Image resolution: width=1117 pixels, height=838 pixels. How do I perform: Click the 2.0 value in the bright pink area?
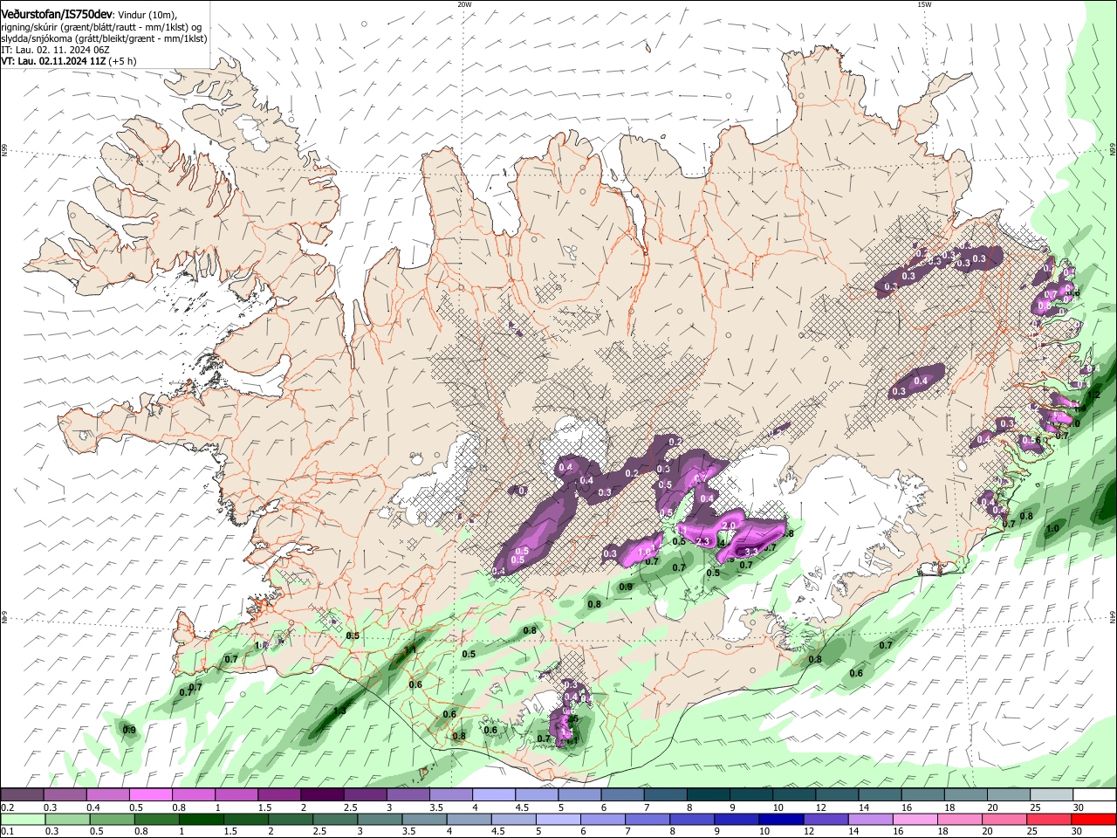730,525
